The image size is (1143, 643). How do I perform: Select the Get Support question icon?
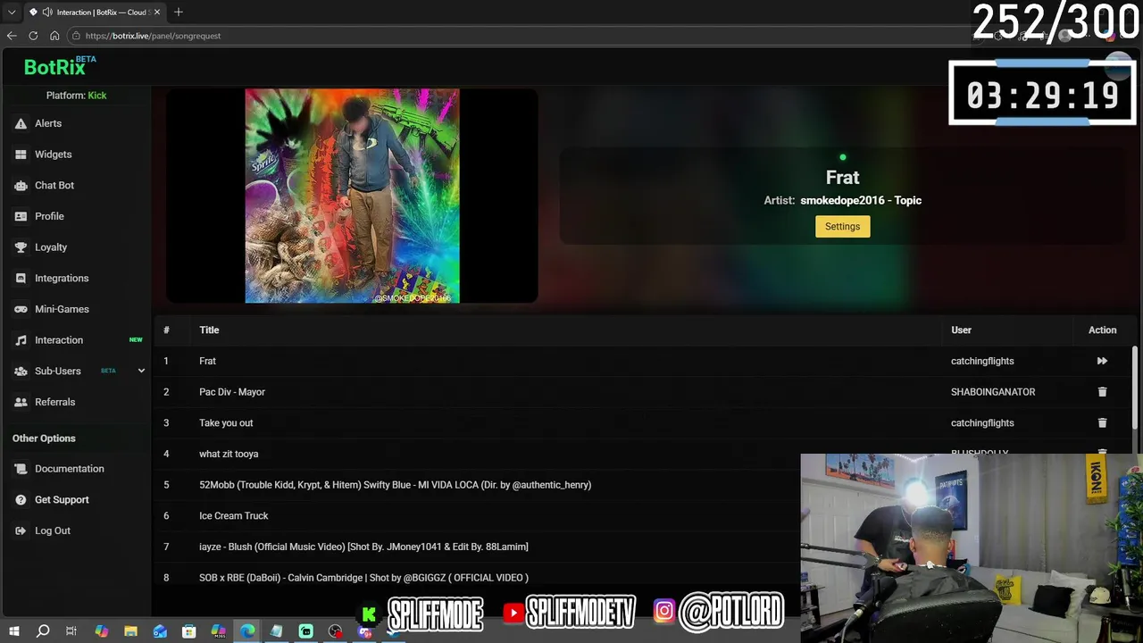pyautogui.click(x=21, y=500)
